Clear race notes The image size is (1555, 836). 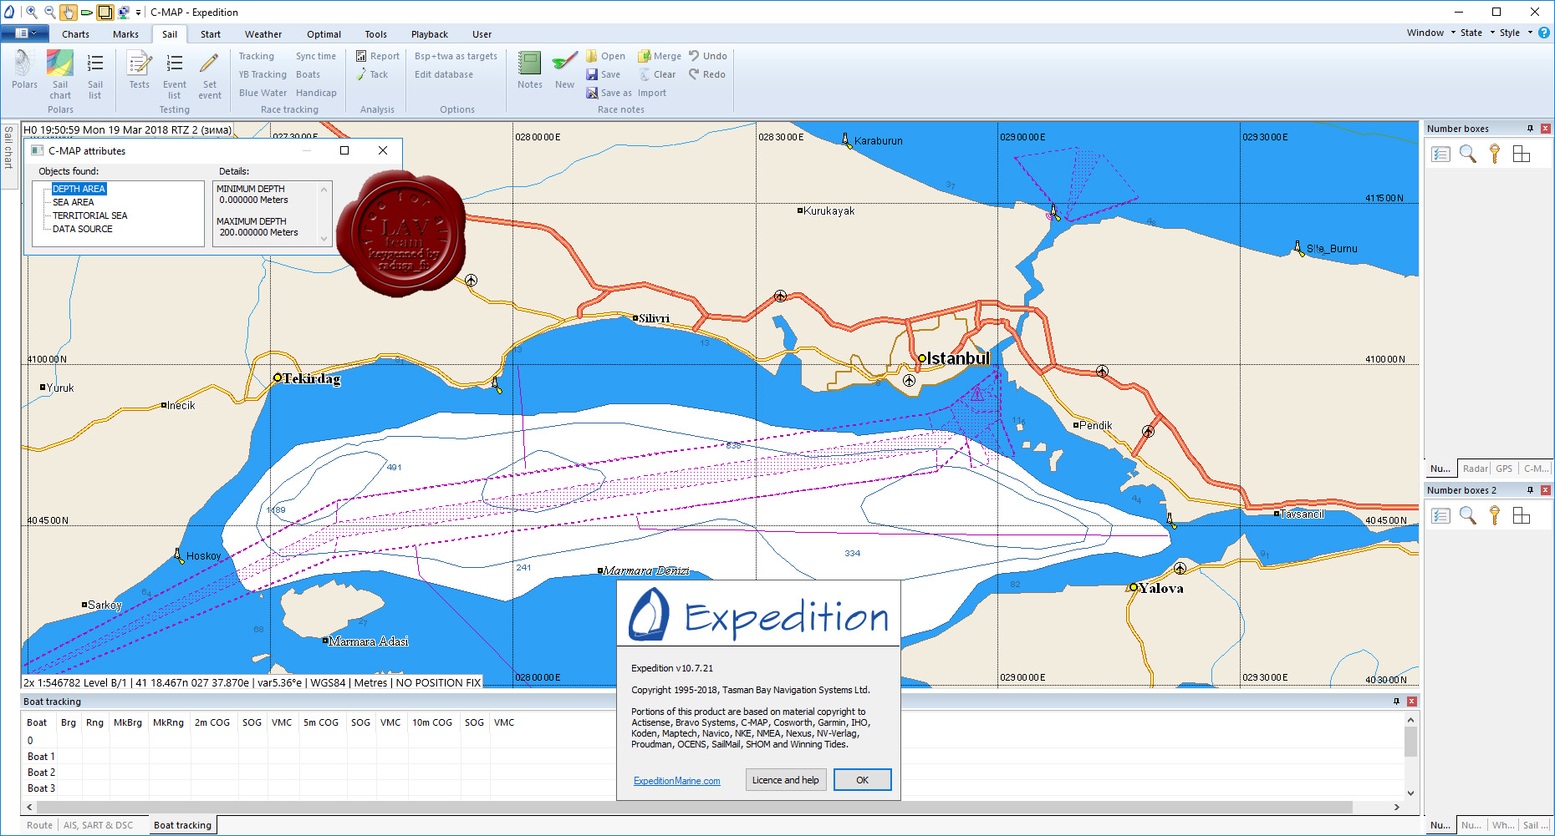(657, 74)
